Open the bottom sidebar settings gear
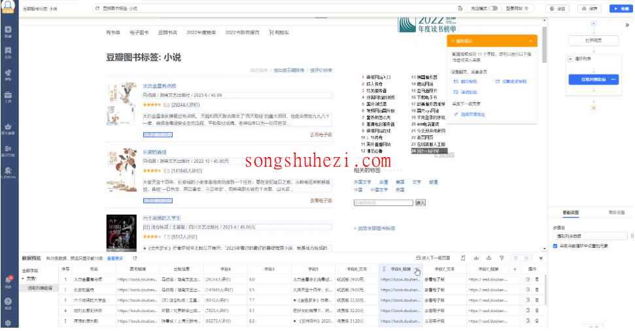Image resolution: width=635 pixels, height=331 pixels. click(x=8, y=323)
